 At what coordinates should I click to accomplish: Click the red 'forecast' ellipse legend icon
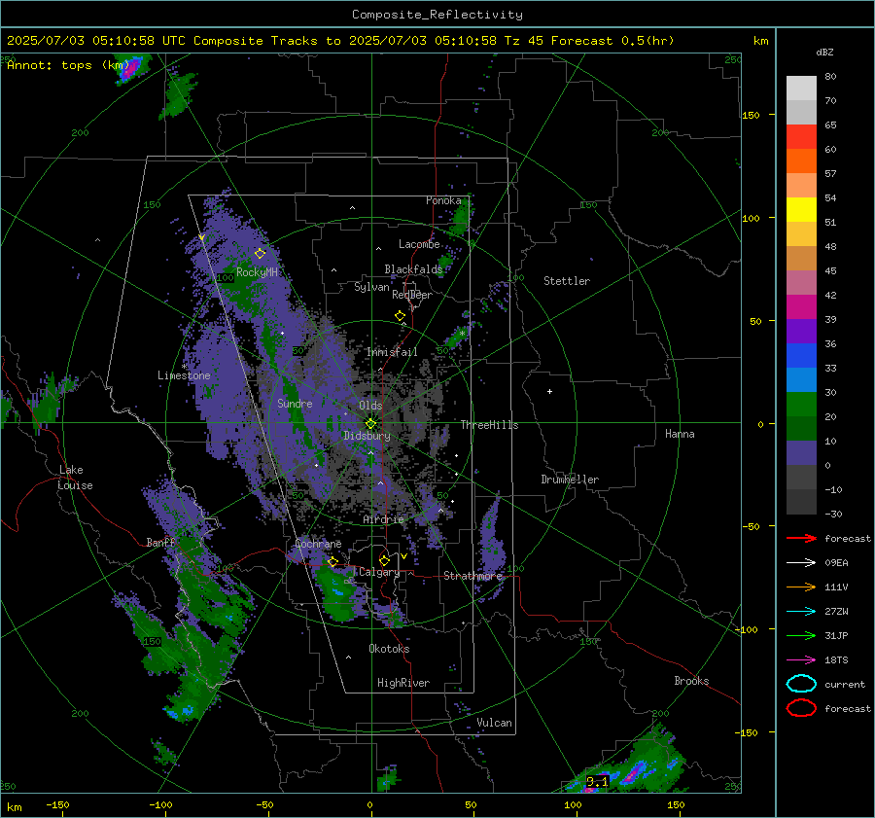click(801, 708)
